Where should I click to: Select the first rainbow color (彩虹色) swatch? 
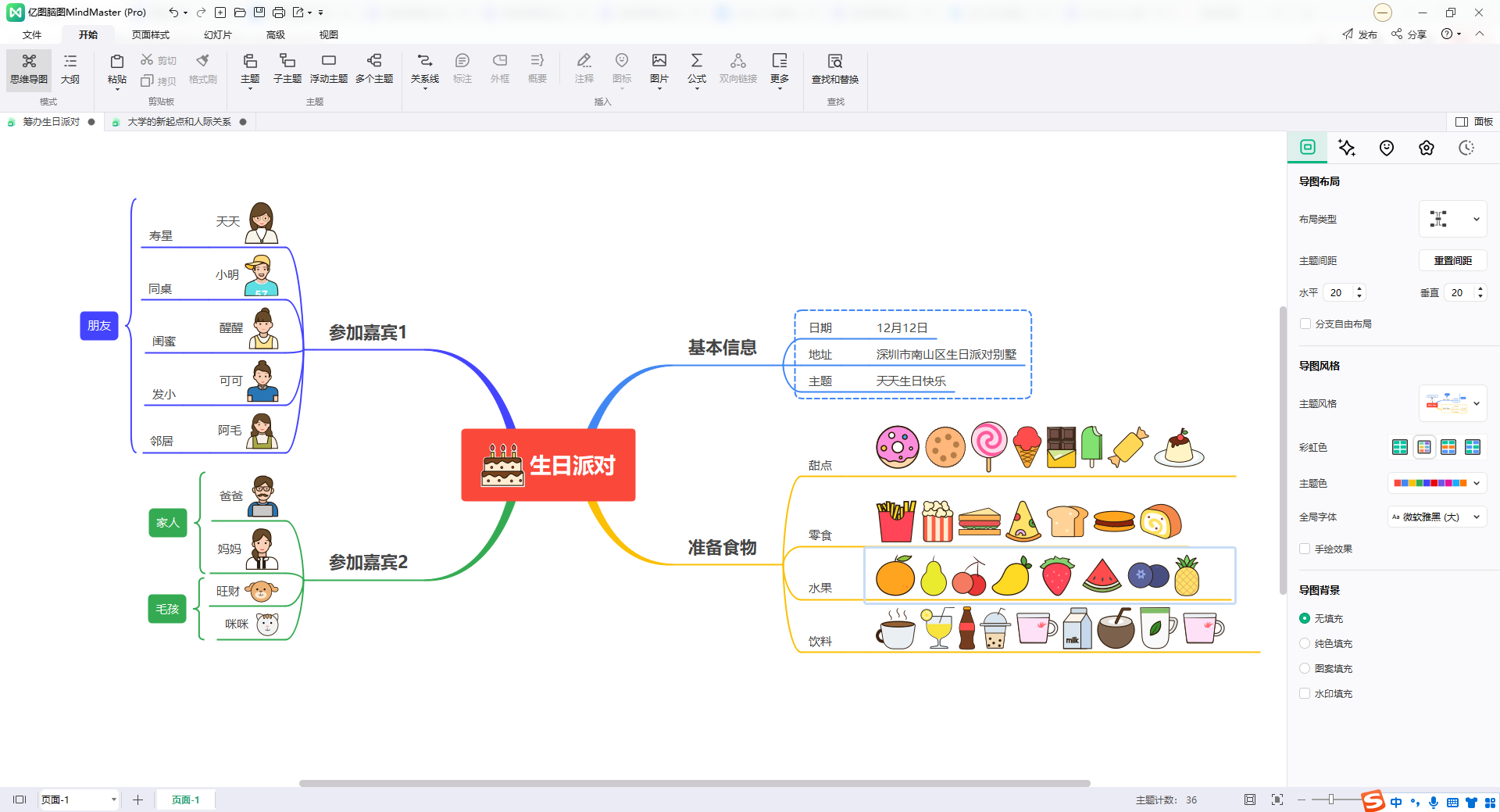1400,447
